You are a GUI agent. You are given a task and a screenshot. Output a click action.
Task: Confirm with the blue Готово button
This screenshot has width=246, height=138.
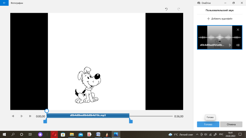tap(208, 124)
